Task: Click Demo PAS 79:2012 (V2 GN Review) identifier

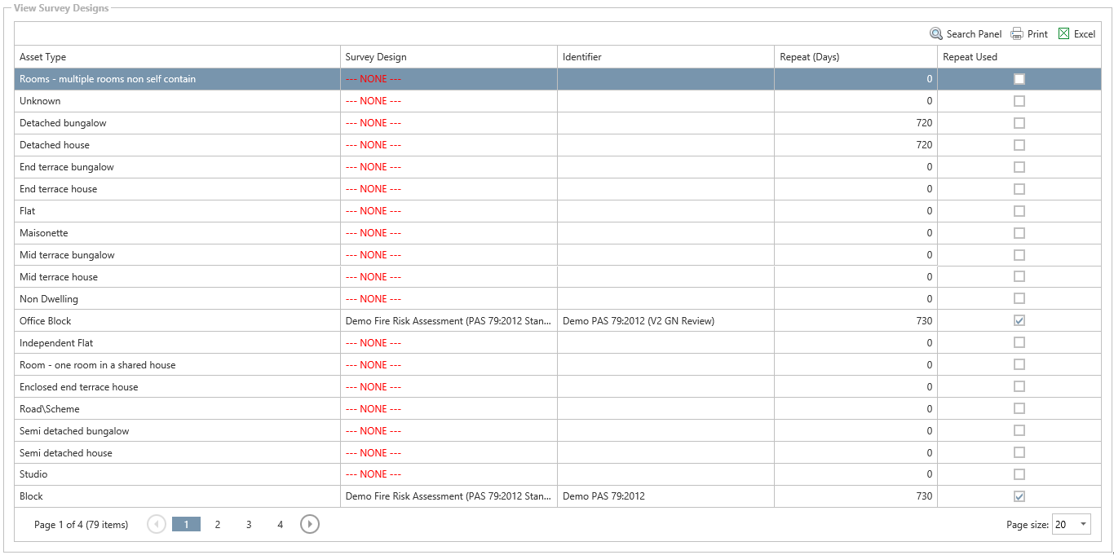Action: [639, 321]
